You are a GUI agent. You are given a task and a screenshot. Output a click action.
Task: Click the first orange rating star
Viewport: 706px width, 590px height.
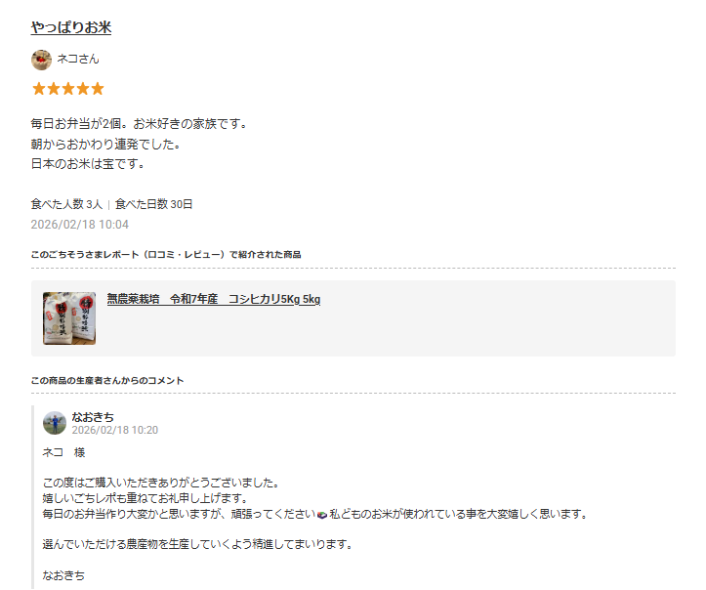pos(39,89)
